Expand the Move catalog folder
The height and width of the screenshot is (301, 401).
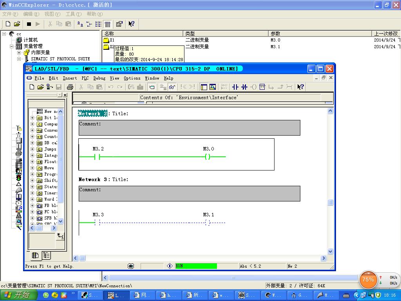click(32, 168)
